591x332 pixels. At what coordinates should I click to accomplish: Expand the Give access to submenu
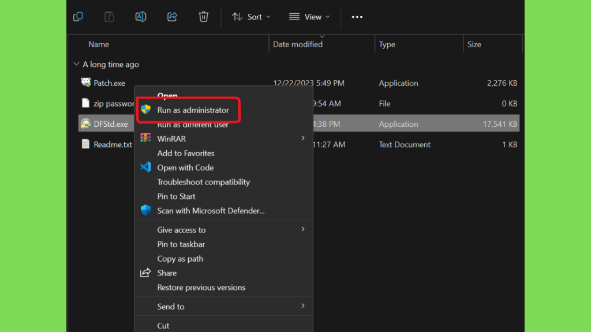coord(223,229)
